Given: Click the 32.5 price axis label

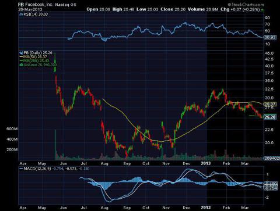Looking at the screenshot, I should 269,89.
